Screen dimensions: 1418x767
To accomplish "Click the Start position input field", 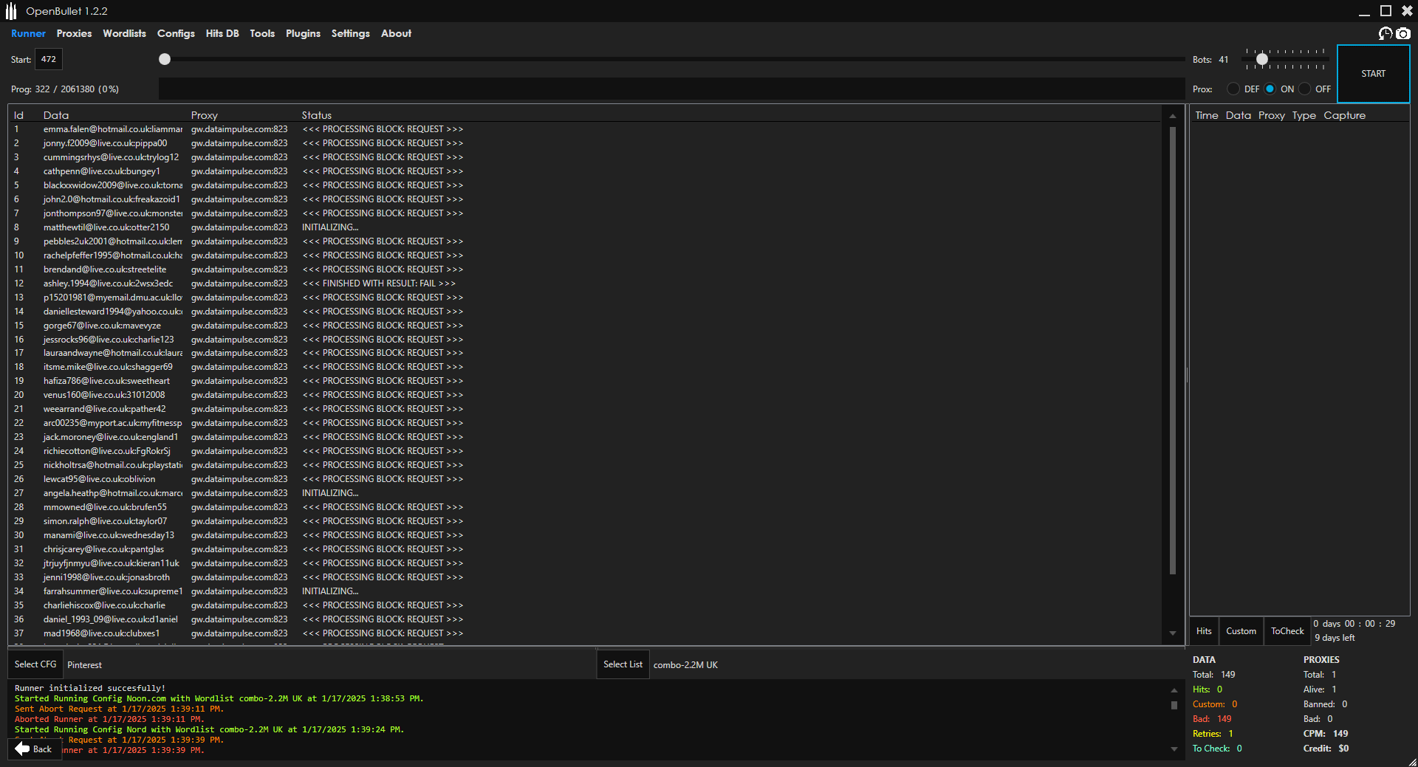I will (49, 59).
